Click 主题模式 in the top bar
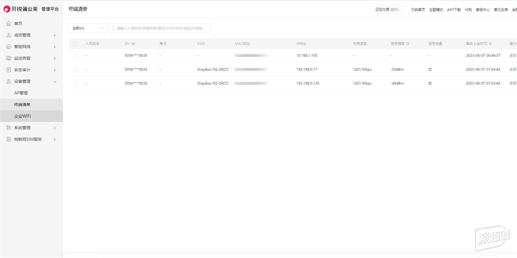This screenshot has height=258, width=517. click(436, 10)
